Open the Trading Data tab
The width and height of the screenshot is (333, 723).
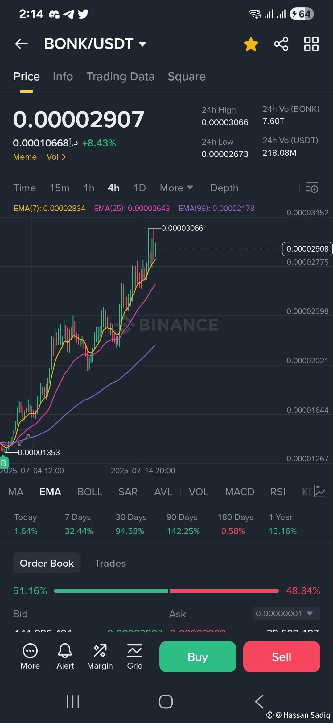121,77
